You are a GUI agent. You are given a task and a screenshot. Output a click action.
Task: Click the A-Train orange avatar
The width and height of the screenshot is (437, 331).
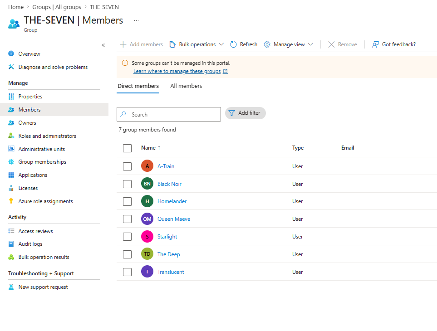point(147,166)
